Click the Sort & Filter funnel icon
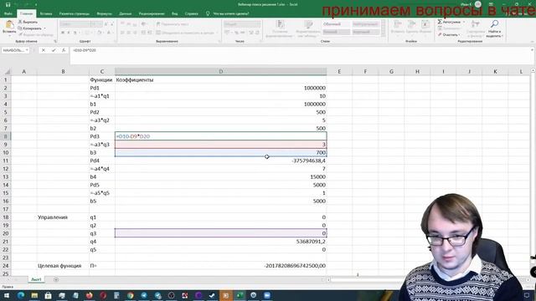 [476, 24]
